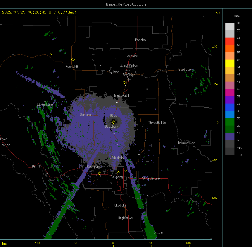
Task: Click the Blackfalds town label
Action: [x=129, y=65]
